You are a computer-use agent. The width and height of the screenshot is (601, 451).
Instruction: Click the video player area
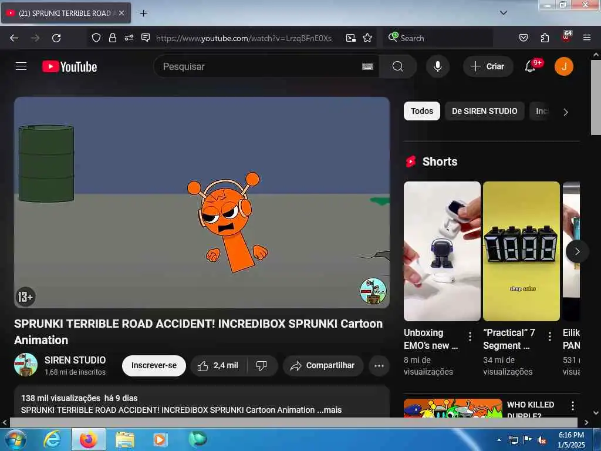[x=202, y=202]
